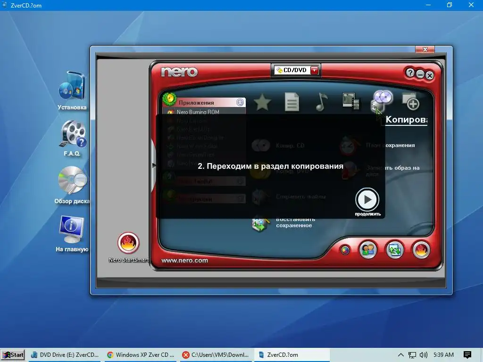Viewport: 483px width, 362px height.
Task: Open Восстановить сохраненное task link
Action: 295,222
